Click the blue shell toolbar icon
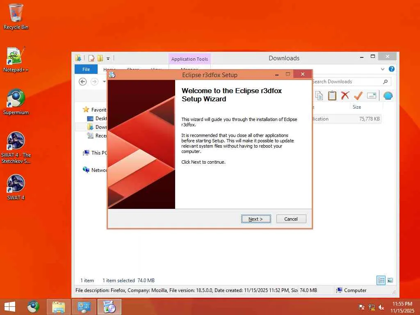Image resolution: width=420 pixels, height=315 pixels. (388, 96)
